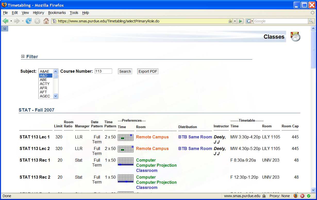Open the STAT 113 Rec 2 class
Image resolution: width=317 pixels, height=200 pixels.
[35, 177]
